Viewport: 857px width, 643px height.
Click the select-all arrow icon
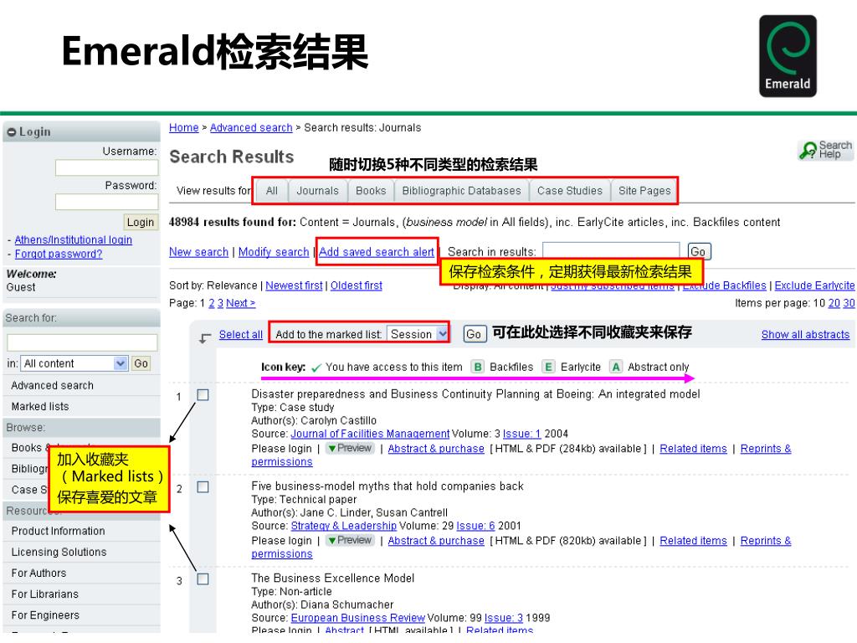pos(204,338)
